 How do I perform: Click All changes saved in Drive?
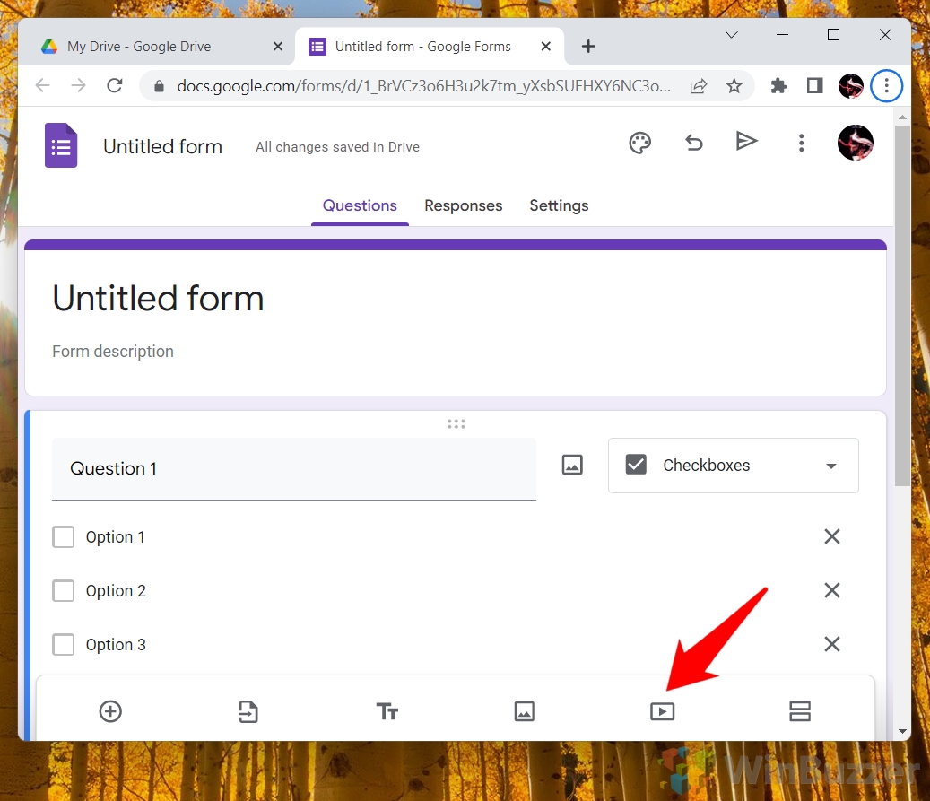pos(337,146)
